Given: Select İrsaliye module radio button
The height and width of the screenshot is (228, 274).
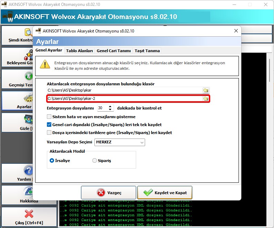Looking at the screenshot, I should point(52,161).
